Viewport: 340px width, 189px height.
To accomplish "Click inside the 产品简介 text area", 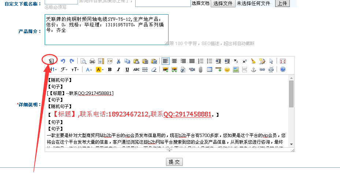I will (x=106, y=29).
